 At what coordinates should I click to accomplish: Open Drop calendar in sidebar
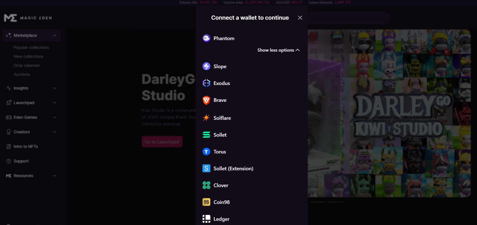[x=27, y=65]
